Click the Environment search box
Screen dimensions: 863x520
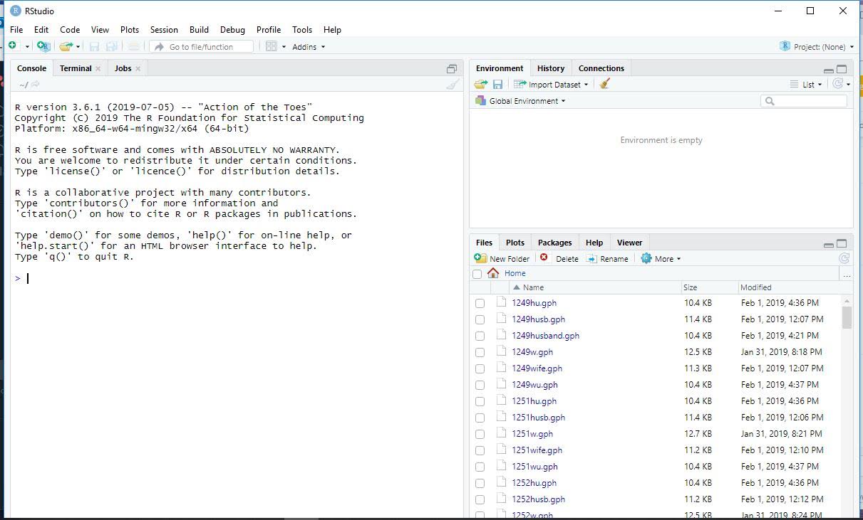(x=804, y=101)
